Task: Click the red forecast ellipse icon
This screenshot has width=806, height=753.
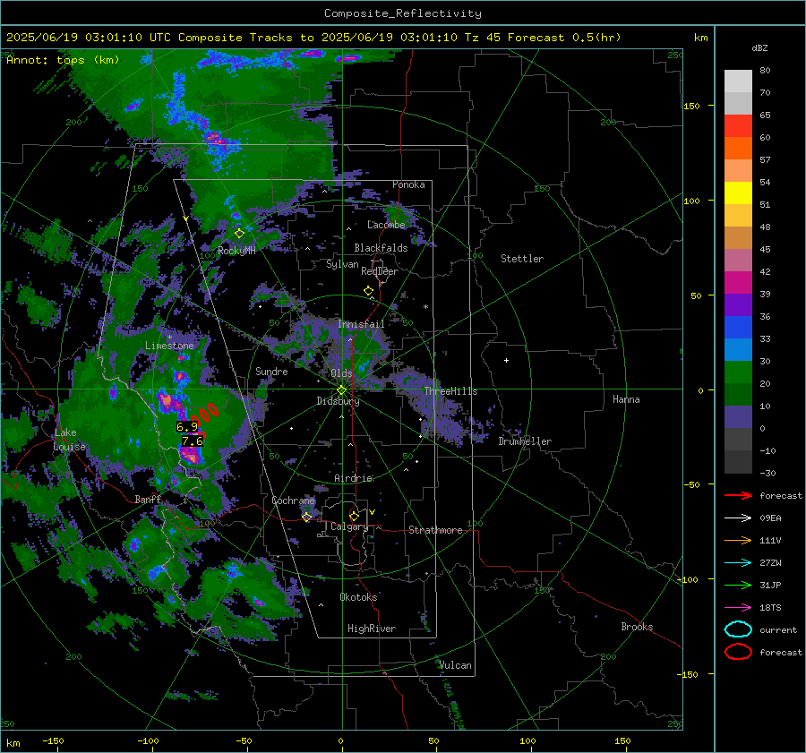Action: coord(738,652)
